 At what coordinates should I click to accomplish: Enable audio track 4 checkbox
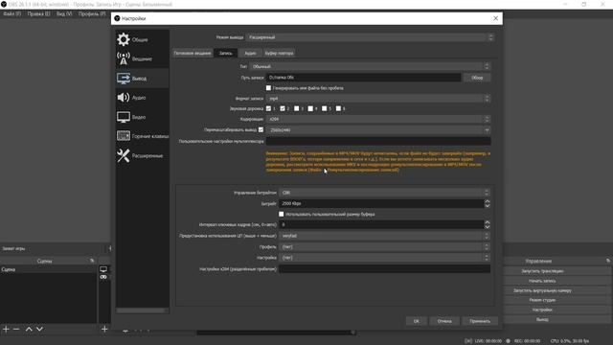click(x=310, y=108)
